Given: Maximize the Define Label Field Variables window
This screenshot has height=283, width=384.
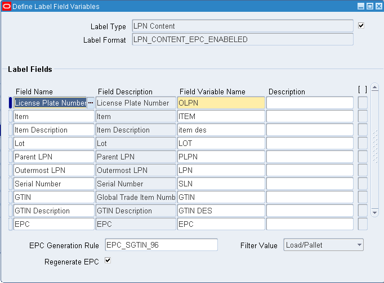Looking at the screenshot, I should [x=370, y=6].
